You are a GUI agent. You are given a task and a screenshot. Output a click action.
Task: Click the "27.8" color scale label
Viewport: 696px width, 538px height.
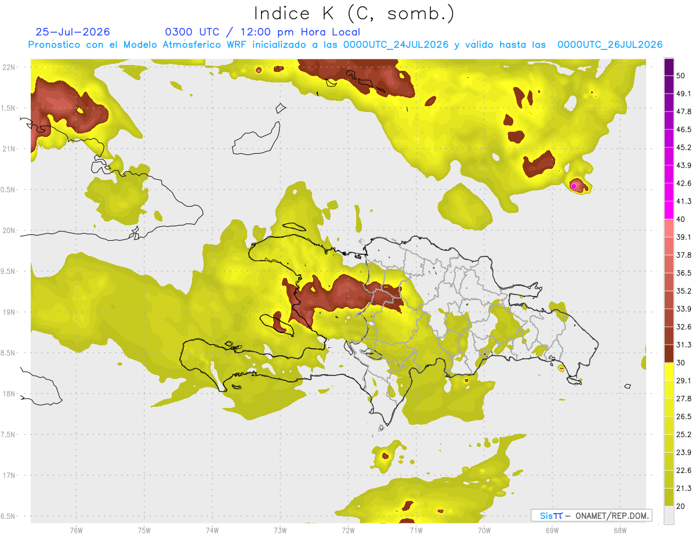pos(684,399)
